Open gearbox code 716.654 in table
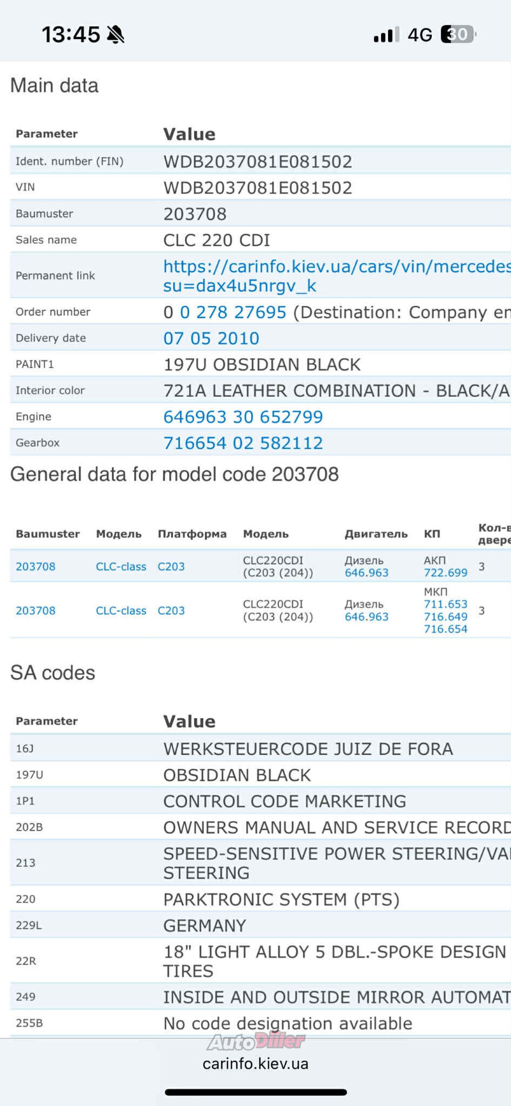This screenshot has width=511, height=1106. click(x=445, y=629)
